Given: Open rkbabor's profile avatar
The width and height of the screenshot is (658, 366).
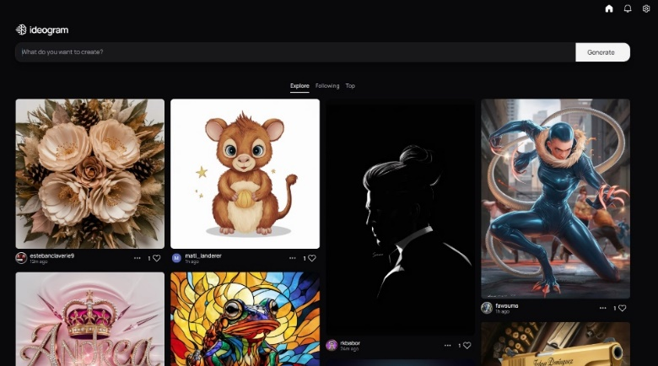Looking at the screenshot, I should tap(332, 345).
